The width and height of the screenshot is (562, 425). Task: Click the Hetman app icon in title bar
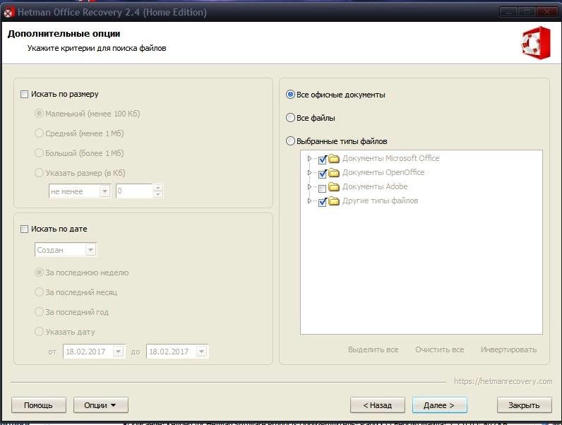click(8, 12)
